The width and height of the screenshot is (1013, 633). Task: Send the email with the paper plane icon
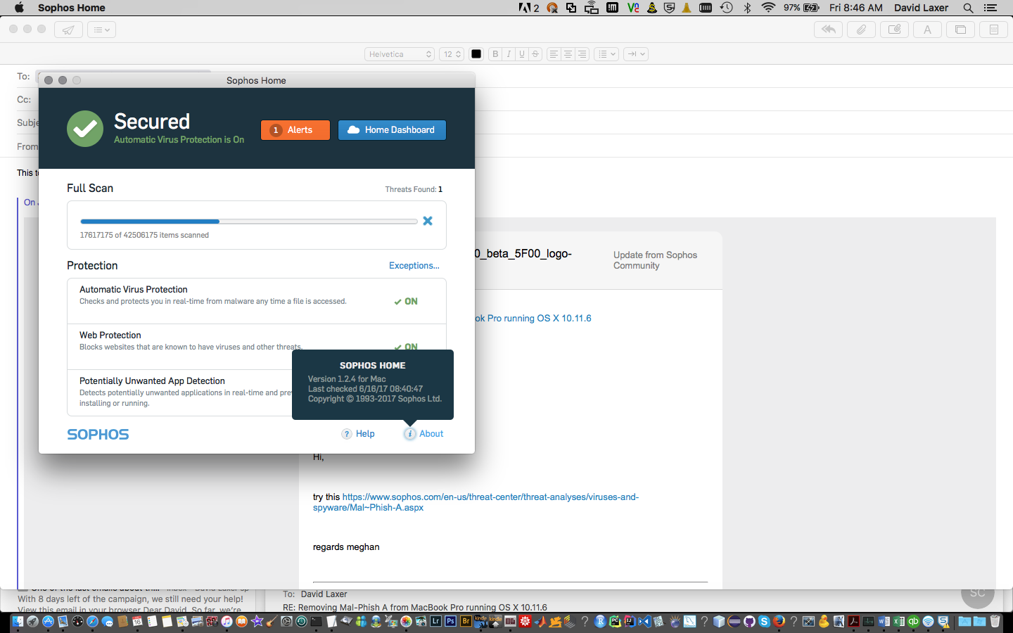68,30
